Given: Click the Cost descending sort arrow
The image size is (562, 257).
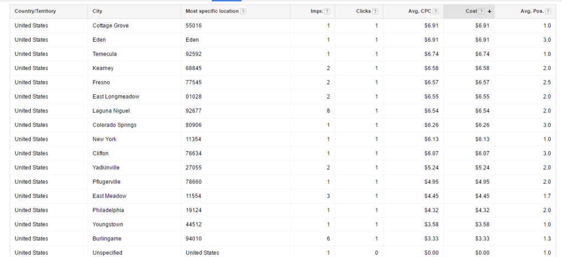Looking at the screenshot, I should pyautogui.click(x=489, y=12).
